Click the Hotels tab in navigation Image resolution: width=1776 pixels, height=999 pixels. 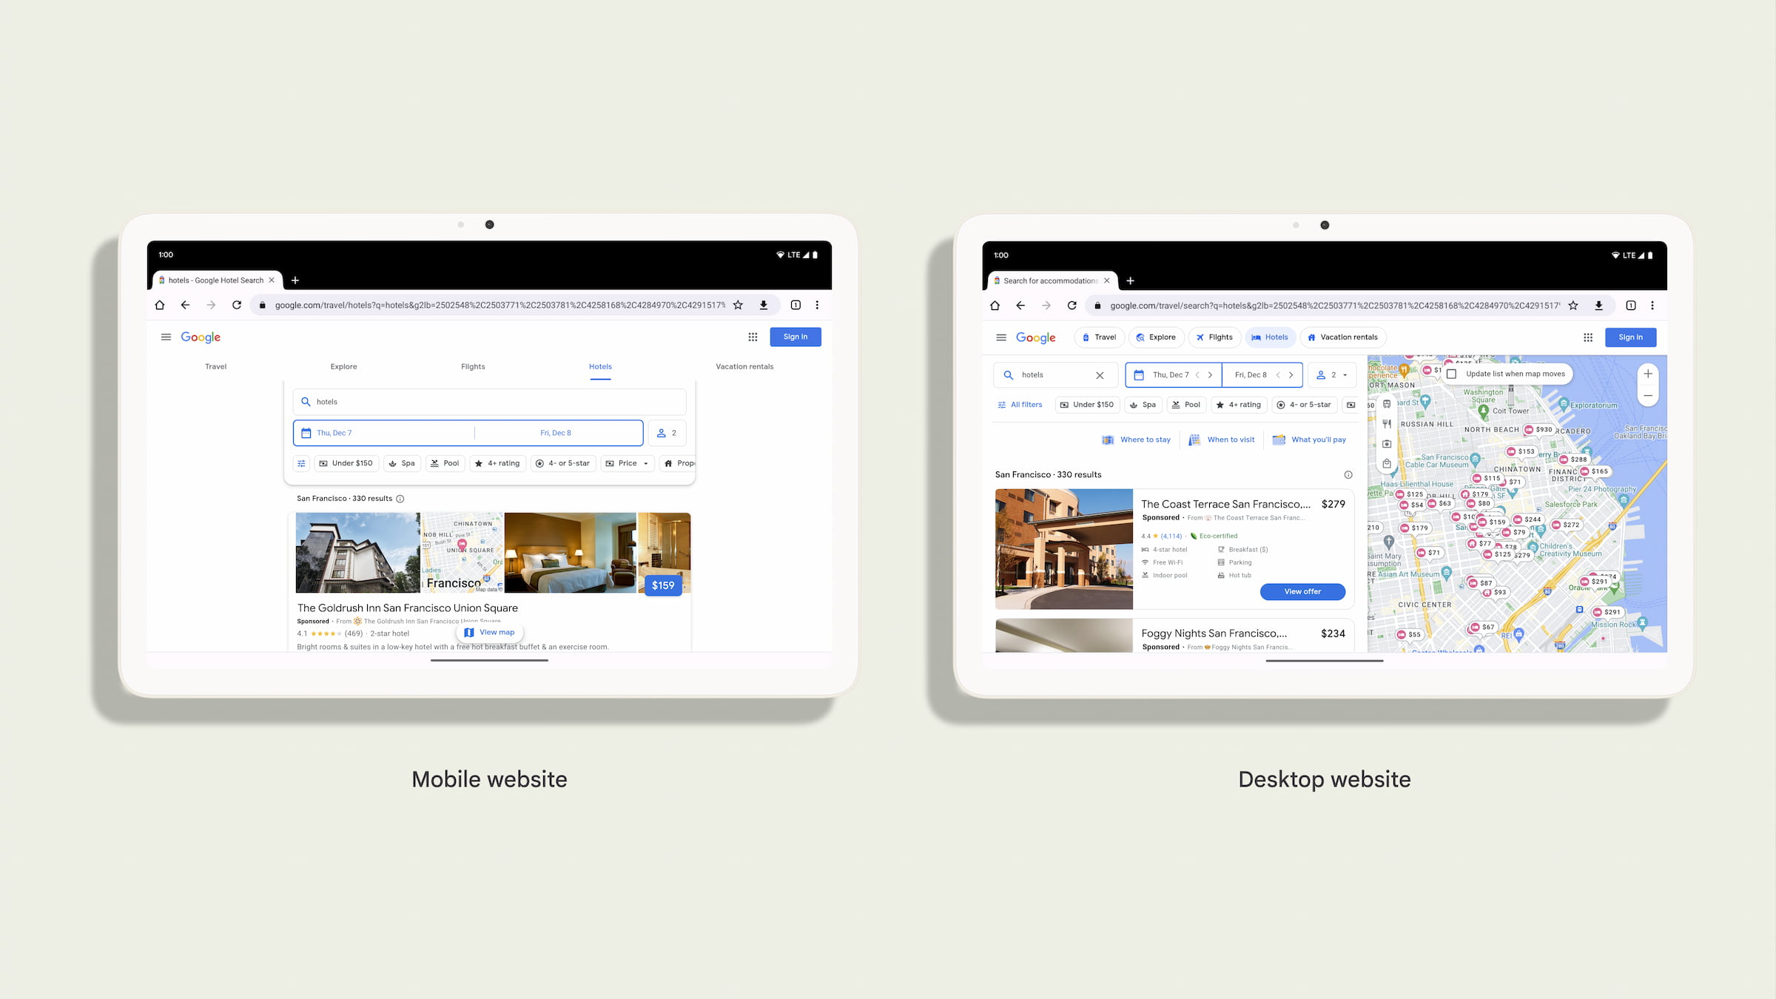[x=599, y=366]
